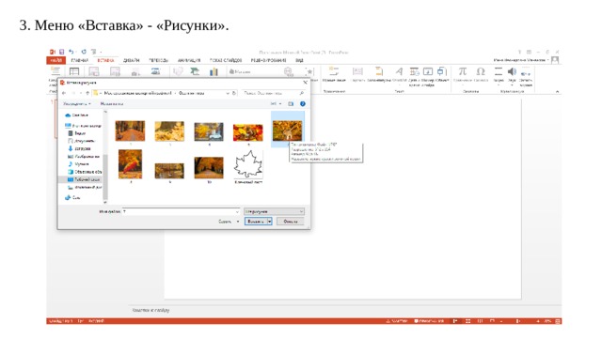Toggle the preview pane icon in the dialog
602x338 pixels.
(x=291, y=104)
